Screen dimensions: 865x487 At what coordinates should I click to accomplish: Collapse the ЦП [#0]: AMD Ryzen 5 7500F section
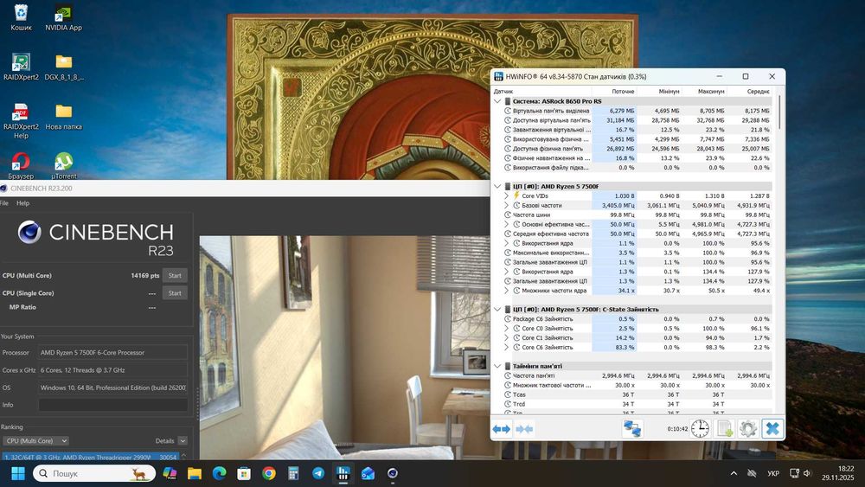click(x=497, y=187)
